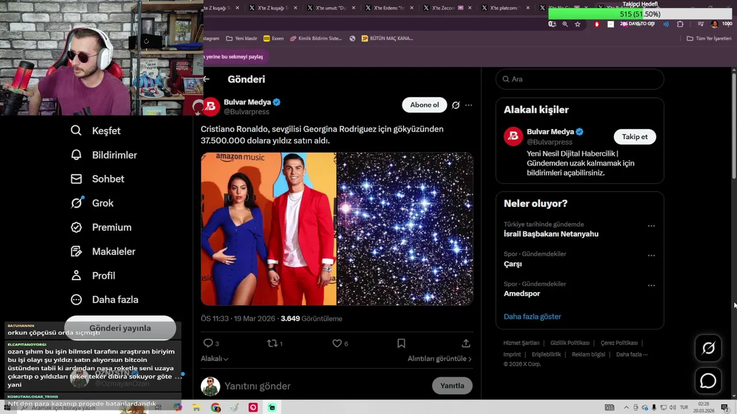Click the repost icon
Screen dimensions: 737x414
272,343
